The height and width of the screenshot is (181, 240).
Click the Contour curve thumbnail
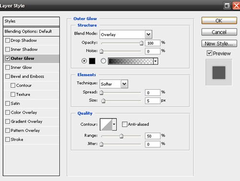[x=106, y=124]
